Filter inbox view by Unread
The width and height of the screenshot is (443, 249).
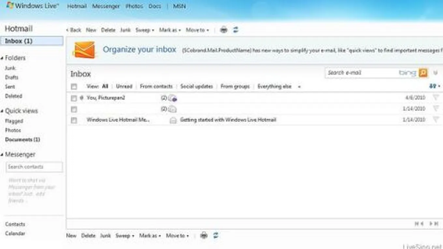click(x=124, y=87)
